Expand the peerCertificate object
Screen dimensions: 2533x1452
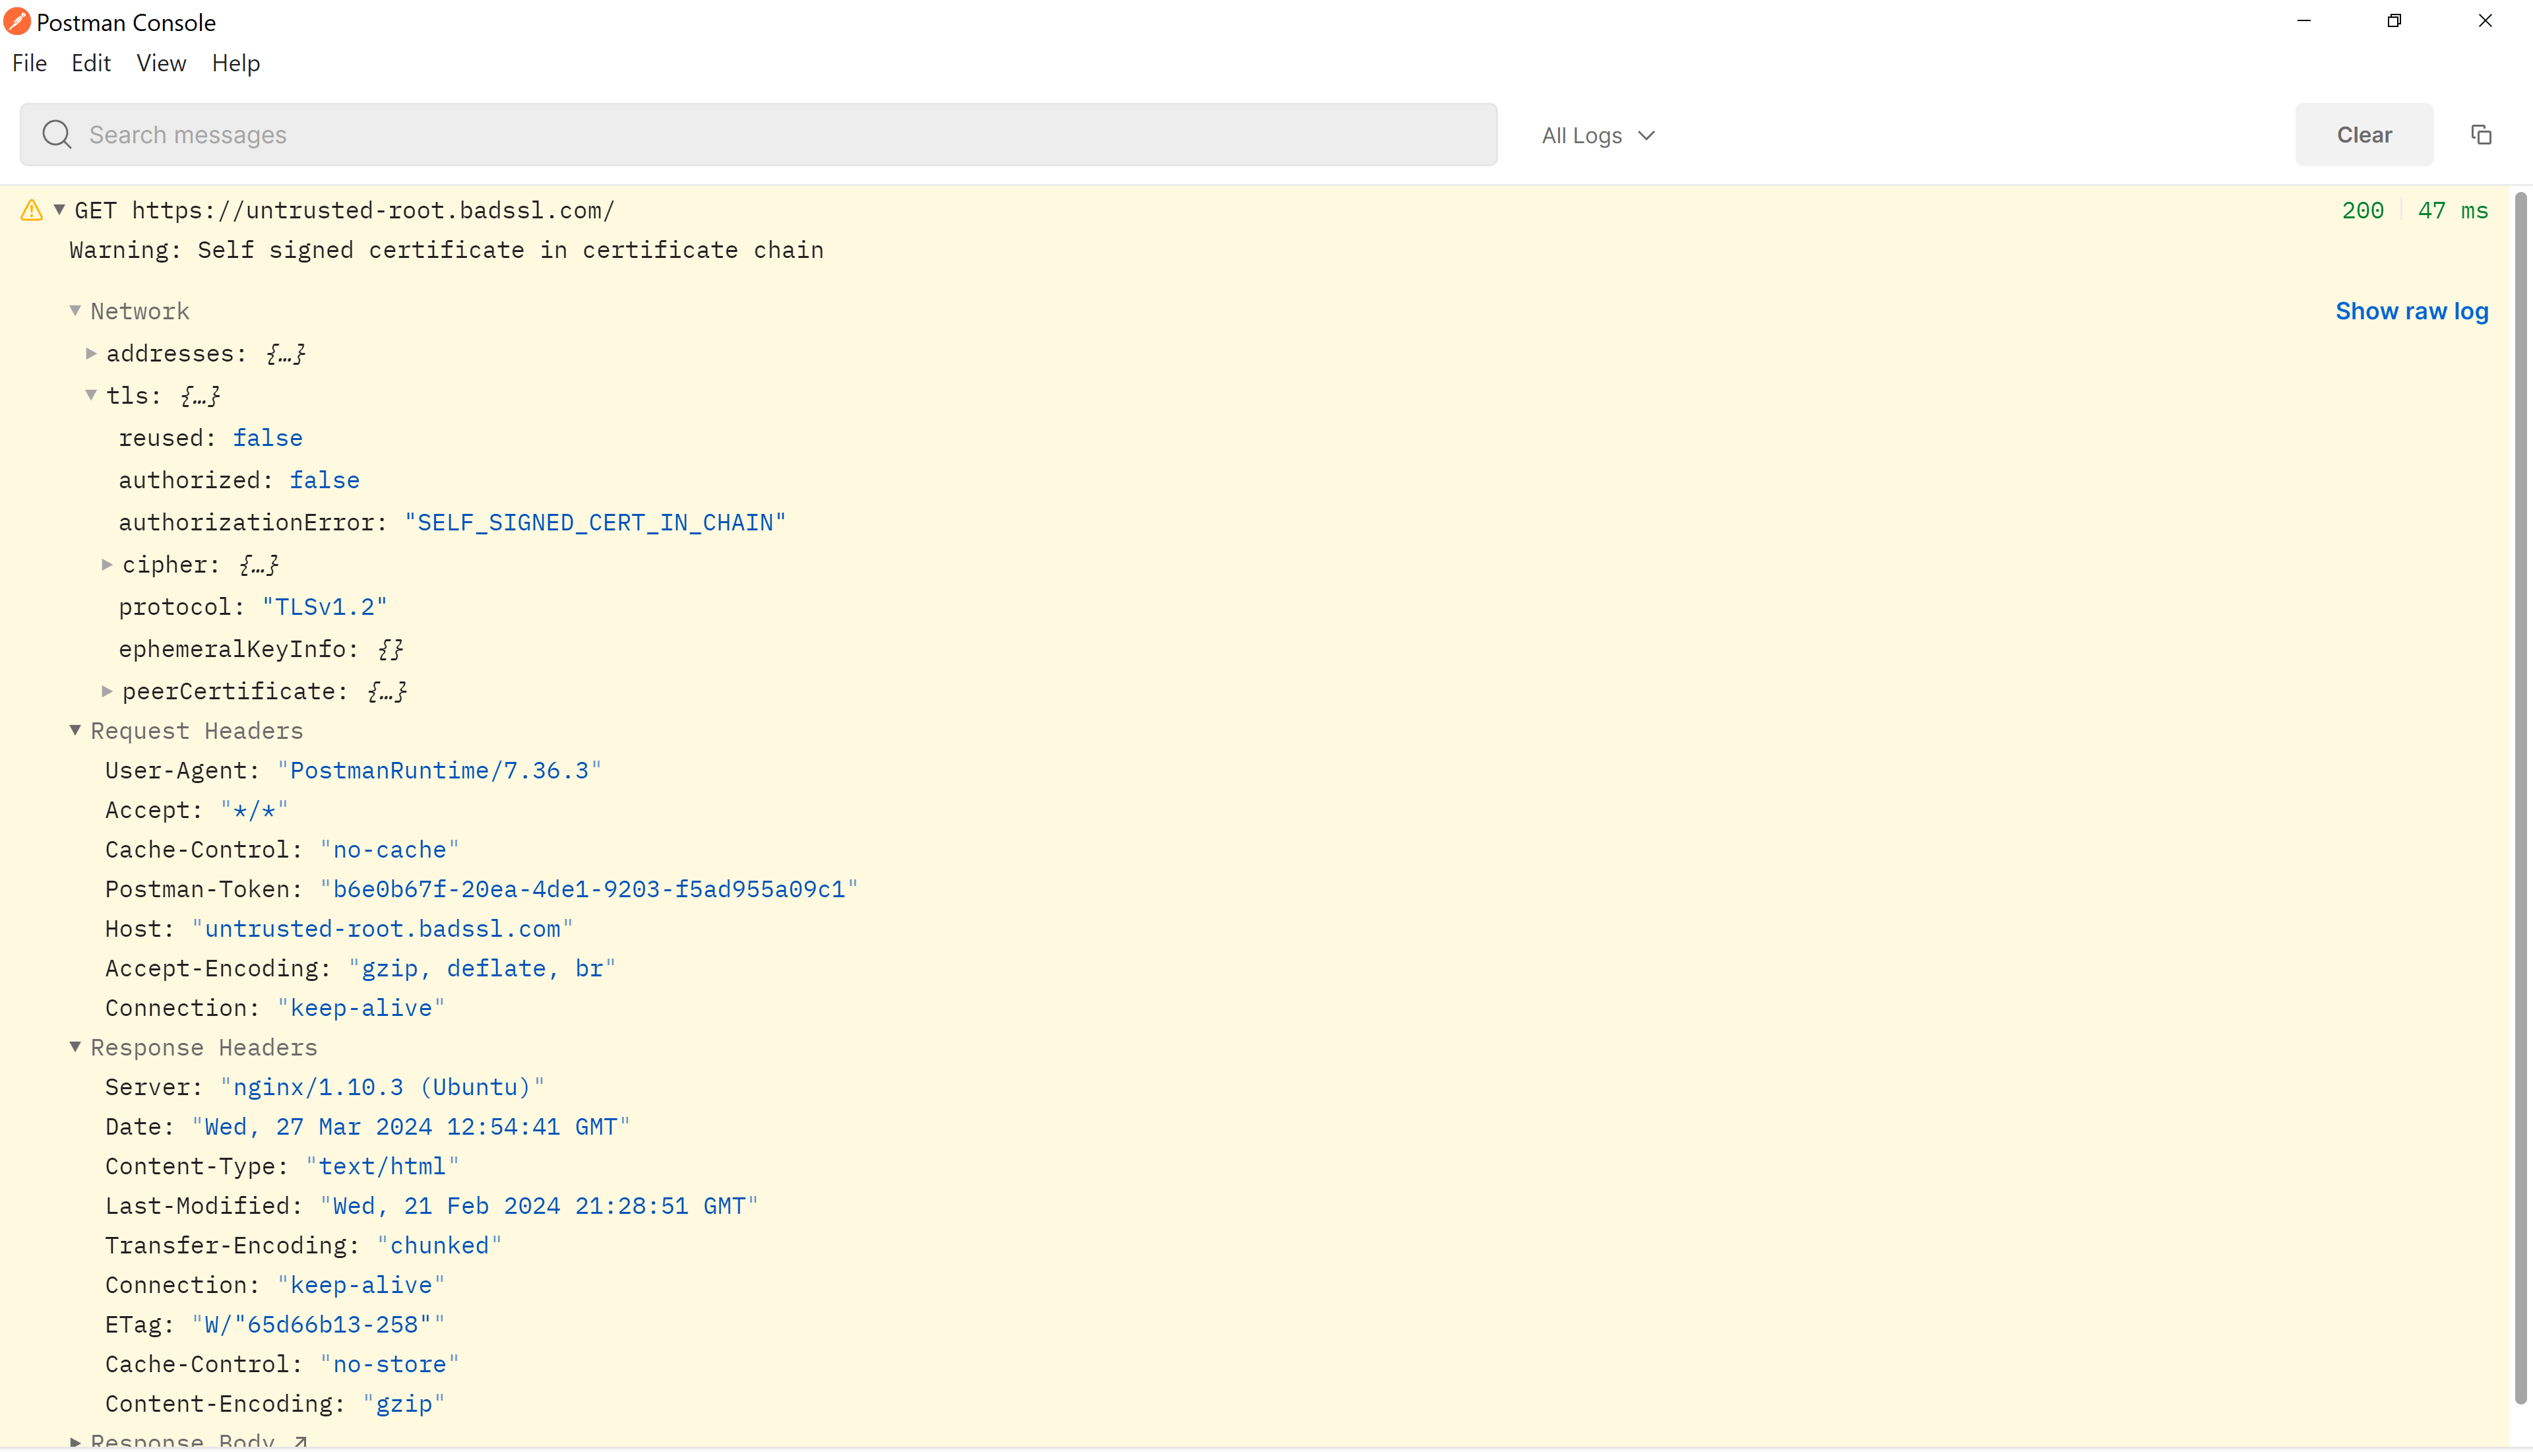coord(108,690)
